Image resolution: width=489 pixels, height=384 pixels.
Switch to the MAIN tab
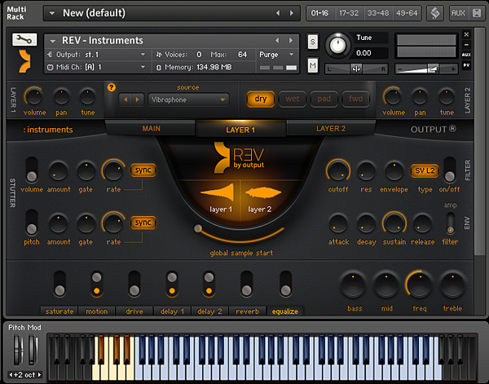[x=151, y=129]
